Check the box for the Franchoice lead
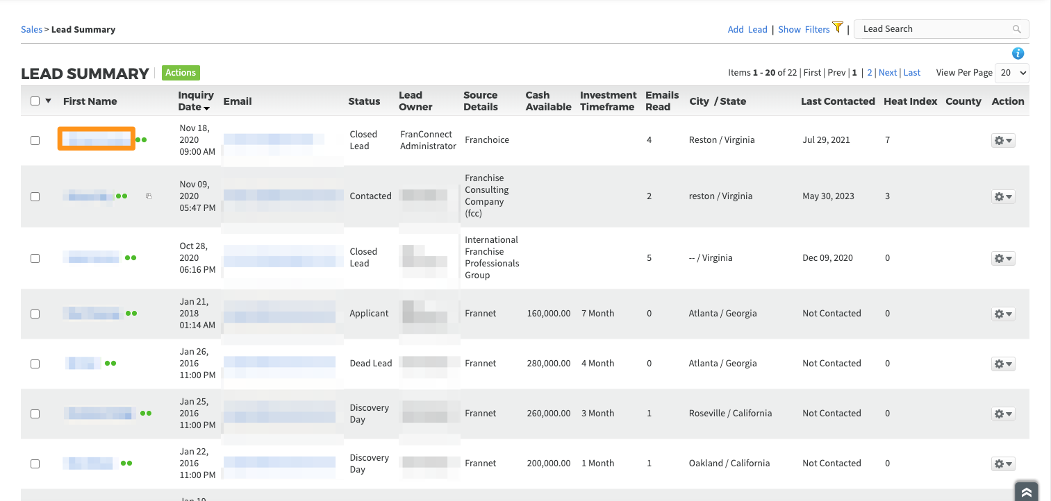This screenshot has width=1051, height=501. 35,140
